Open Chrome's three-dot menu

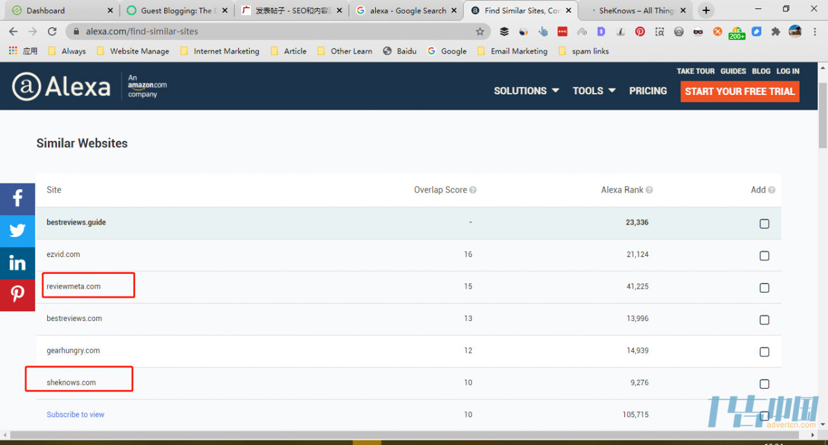[x=814, y=31]
